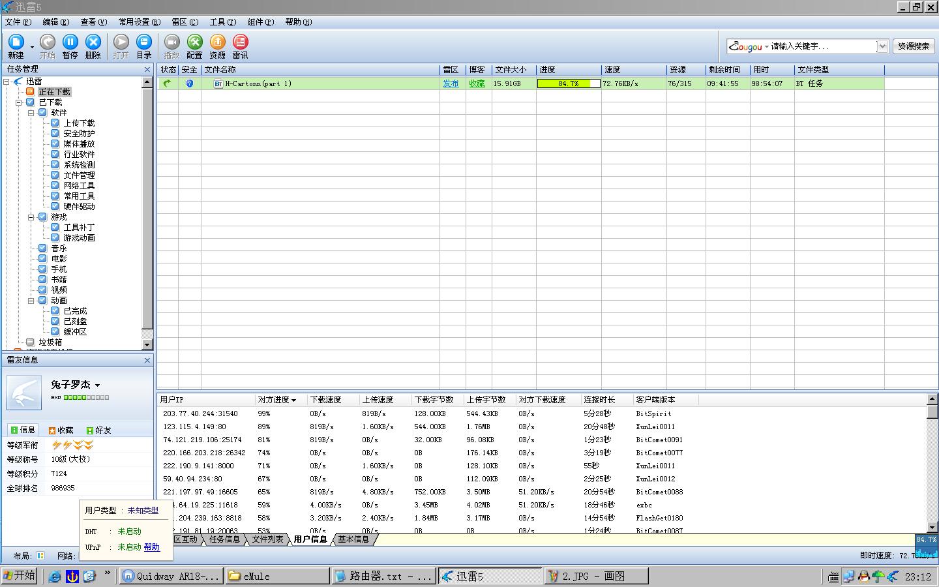This screenshot has height=587, width=939.
Task: Switch to the 收藏 tab in 雷友信息
Action: click(x=61, y=430)
